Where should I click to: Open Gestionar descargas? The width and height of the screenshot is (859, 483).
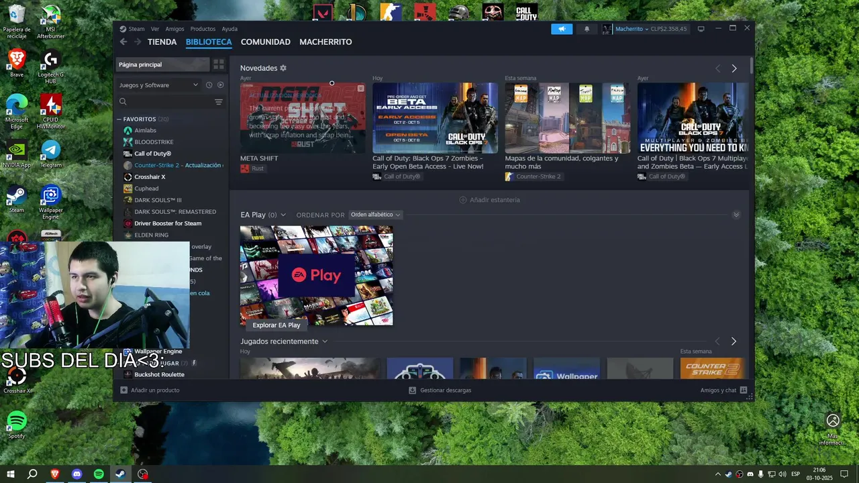pyautogui.click(x=440, y=390)
